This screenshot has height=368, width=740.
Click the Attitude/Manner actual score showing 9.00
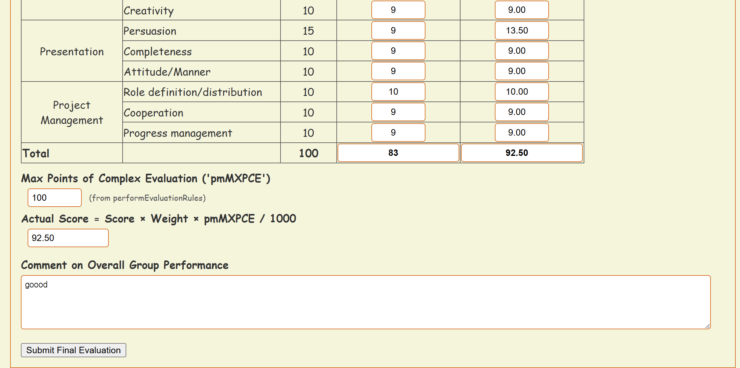[x=521, y=71]
